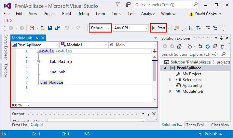The image size is (233, 138).
Task: Click the Redo toolbar icon
Action: click(x=78, y=28)
